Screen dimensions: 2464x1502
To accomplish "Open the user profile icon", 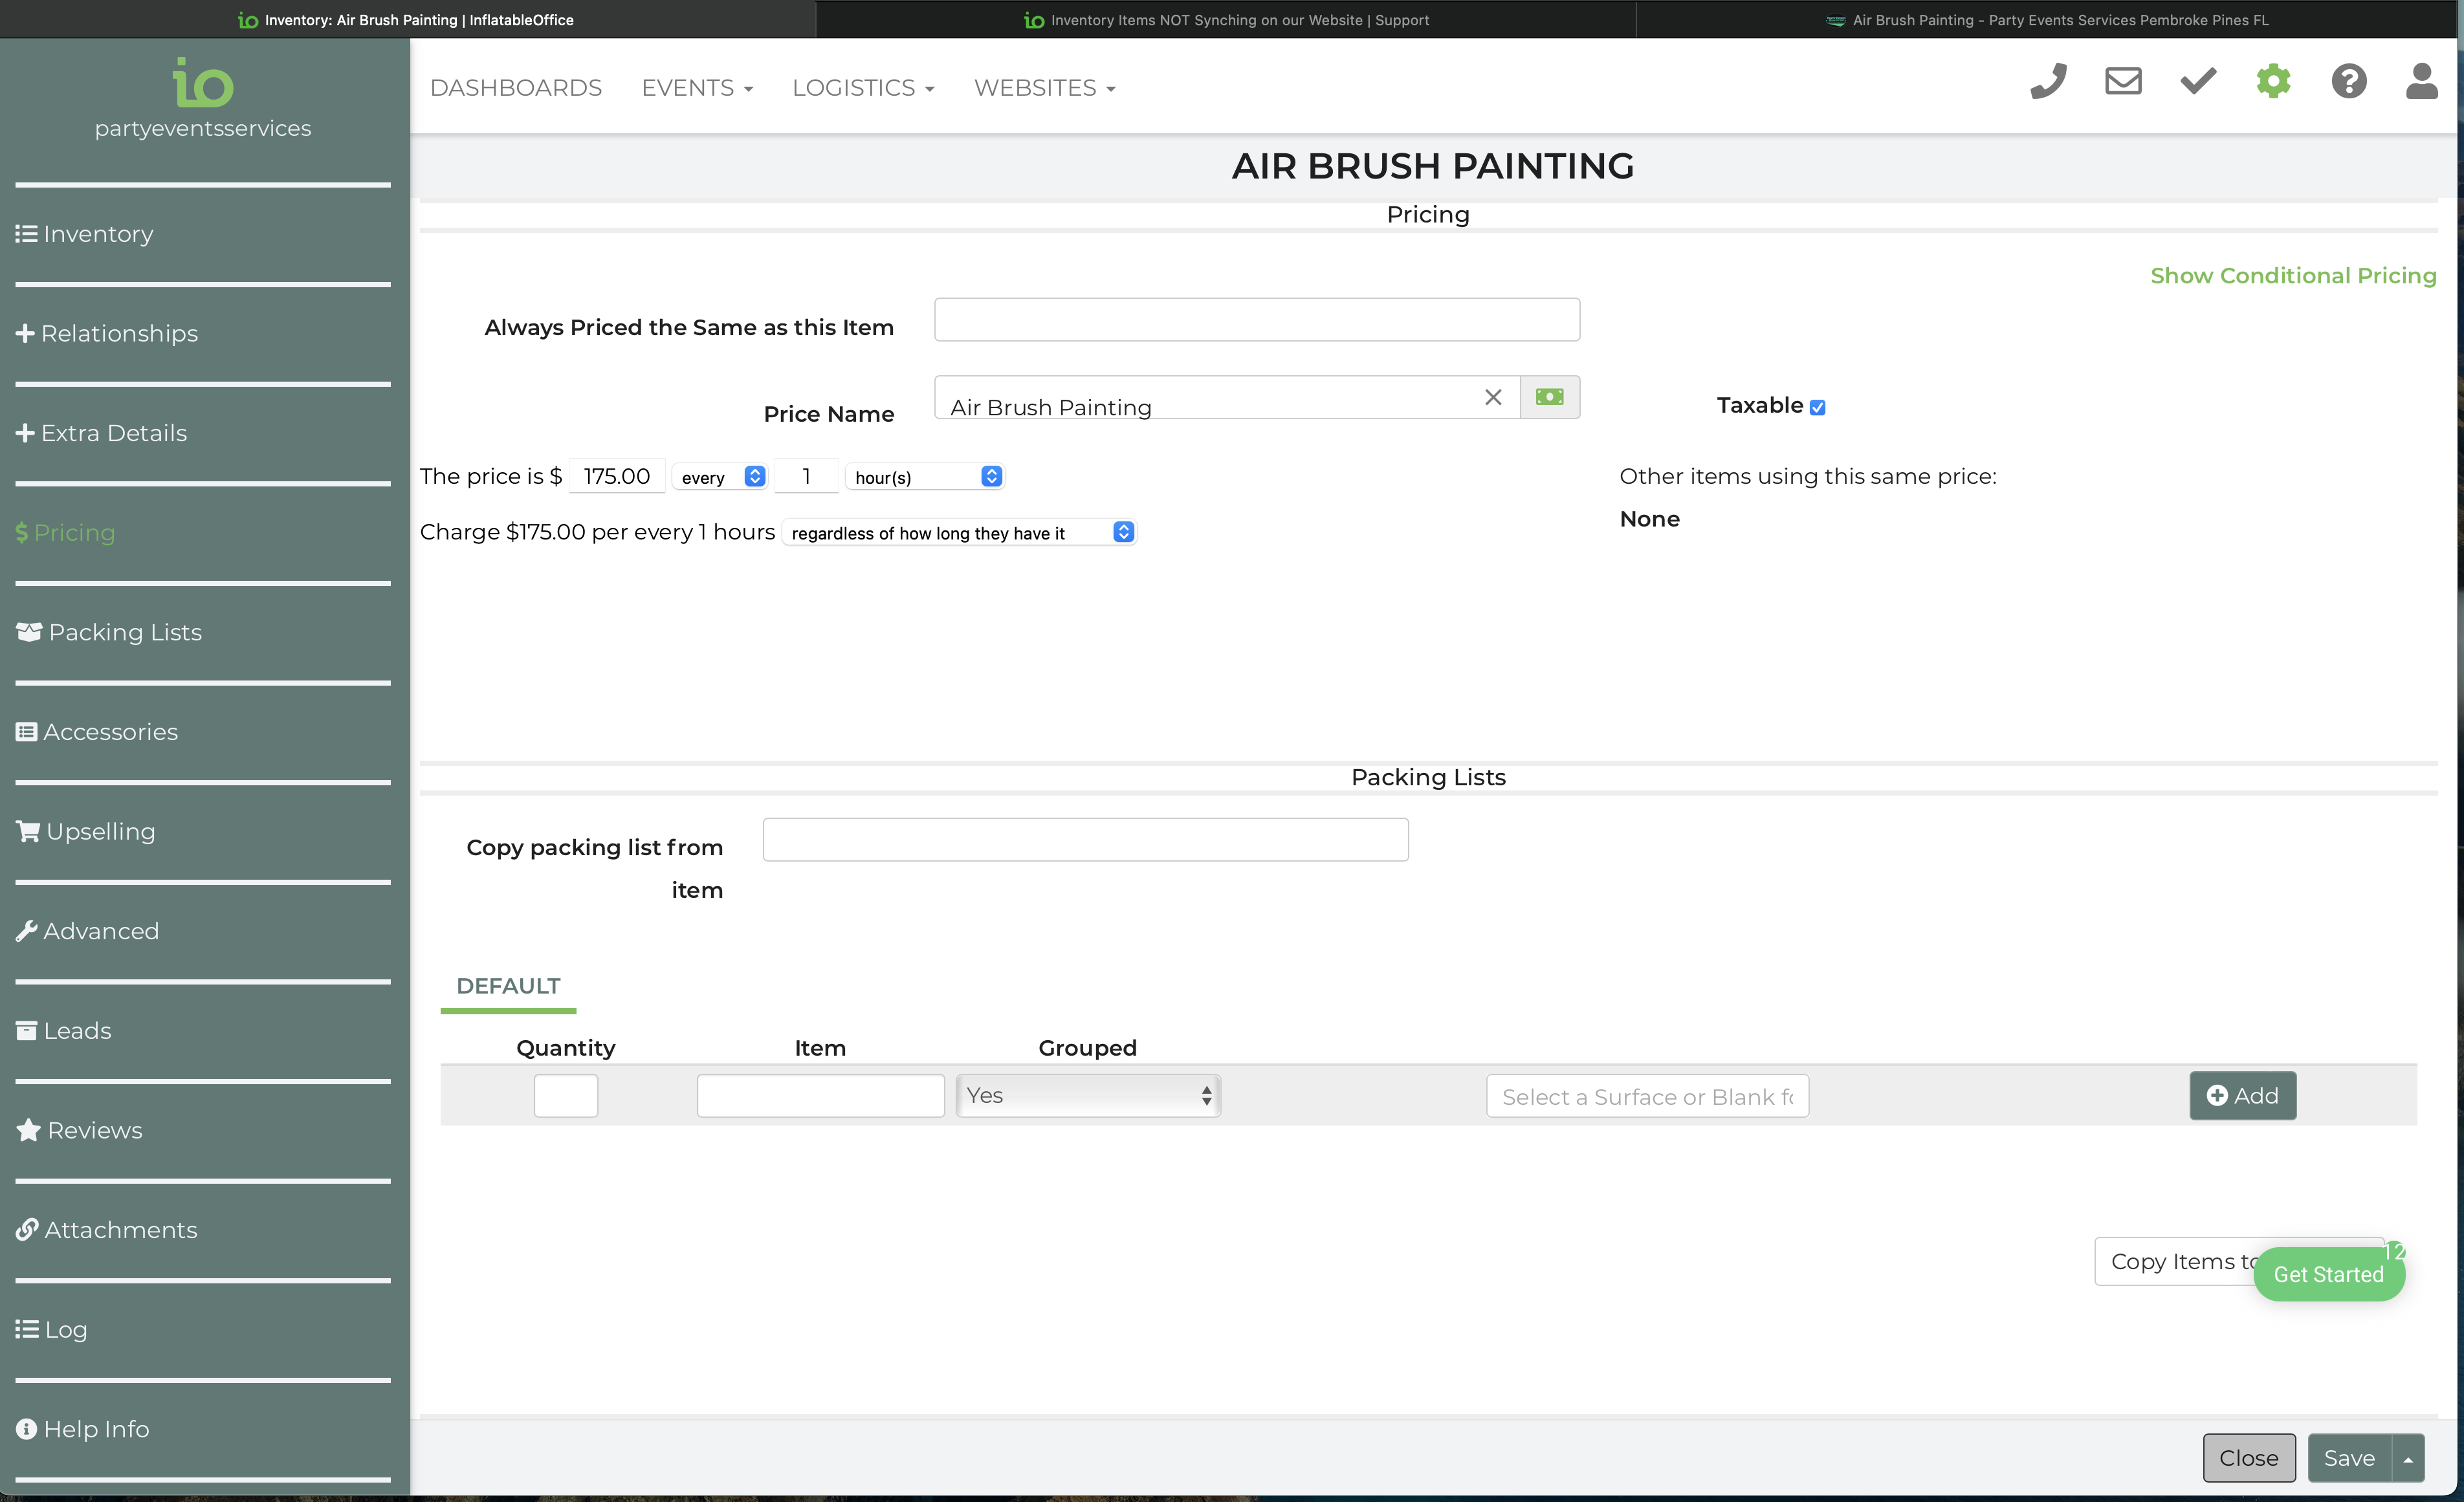I will (2421, 82).
